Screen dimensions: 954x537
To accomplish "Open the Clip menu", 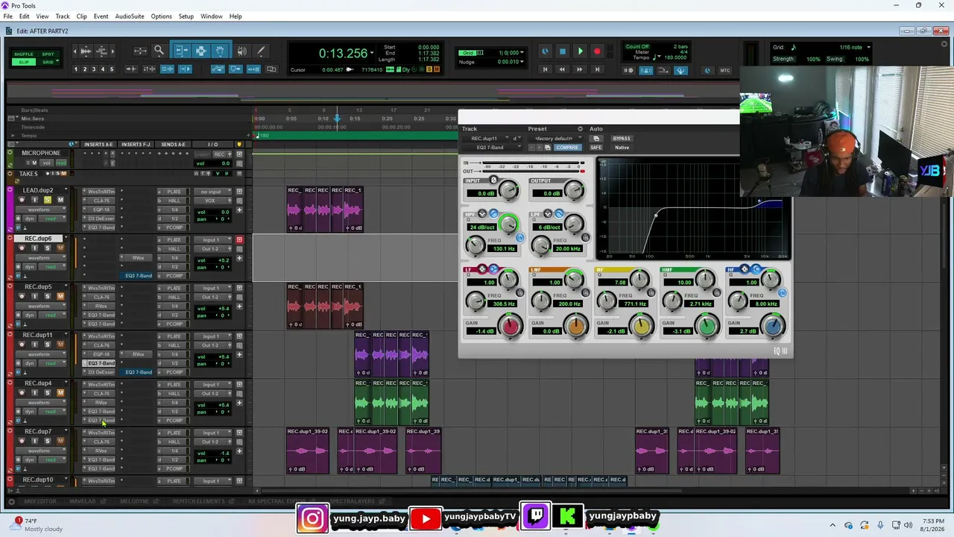I will coord(81,16).
